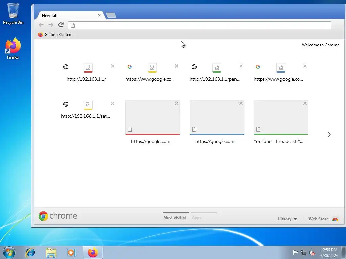The width and height of the screenshot is (346, 259).
Task: Select the Firefox desktop shortcut
Action: coord(13,49)
